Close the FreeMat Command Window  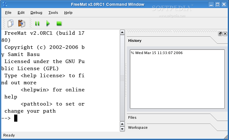coord(224,5)
